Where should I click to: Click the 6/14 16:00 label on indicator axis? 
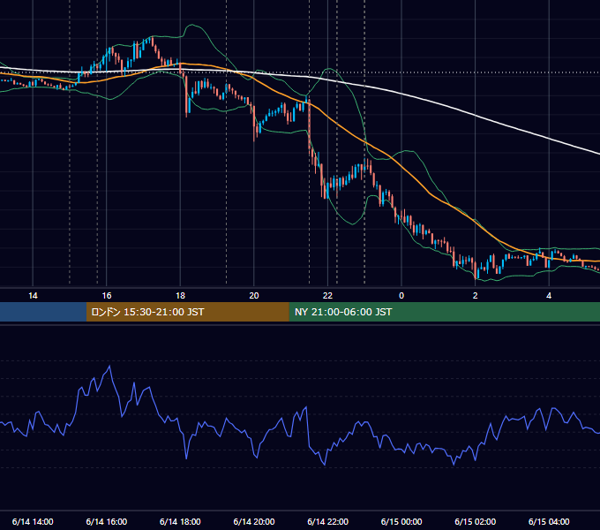107,521
